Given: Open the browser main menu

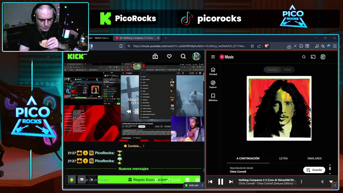Looking at the screenshot, I should coord(335,46).
